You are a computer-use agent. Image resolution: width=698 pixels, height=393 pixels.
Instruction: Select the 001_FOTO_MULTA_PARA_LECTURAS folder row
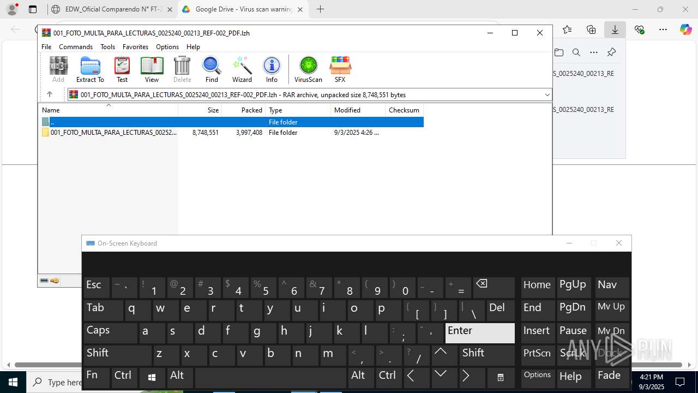pyautogui.click(x=232, y=133)
